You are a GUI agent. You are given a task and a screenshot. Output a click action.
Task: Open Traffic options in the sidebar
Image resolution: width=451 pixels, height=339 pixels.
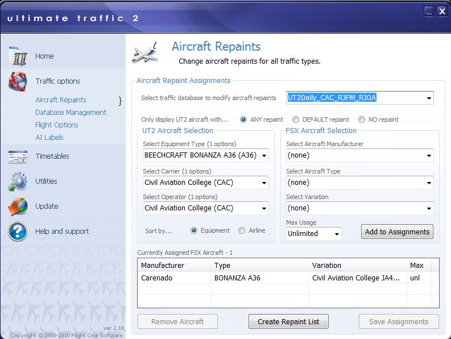click(x=58, y=81)
